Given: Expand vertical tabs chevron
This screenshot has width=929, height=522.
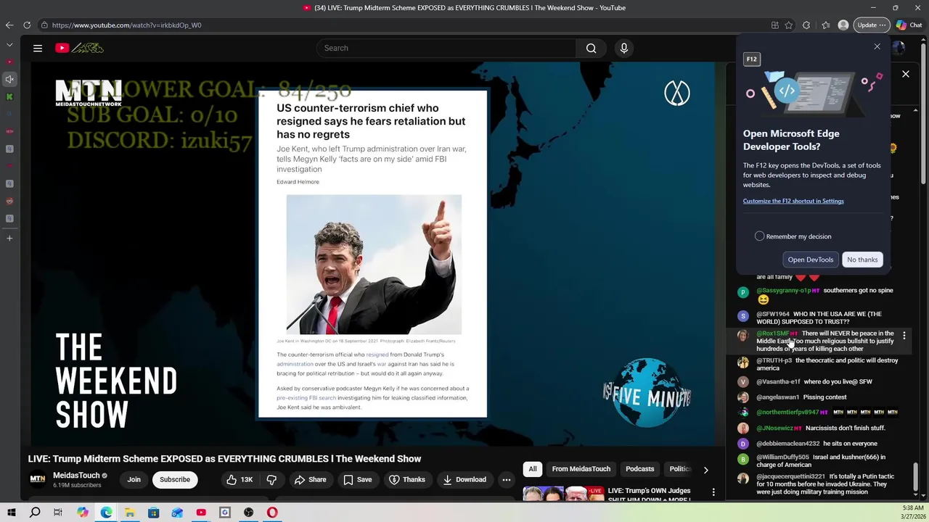Looking at the screenshot, I should tap(9, 45).
